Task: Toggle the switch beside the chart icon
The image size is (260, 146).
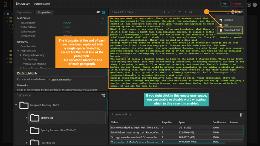Action: (x=98, y=12)
